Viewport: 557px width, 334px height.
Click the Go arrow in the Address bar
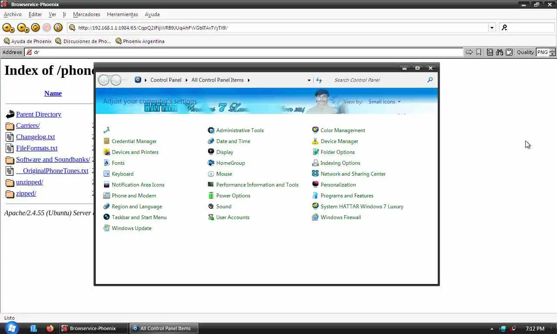click(x=469, y=52)
